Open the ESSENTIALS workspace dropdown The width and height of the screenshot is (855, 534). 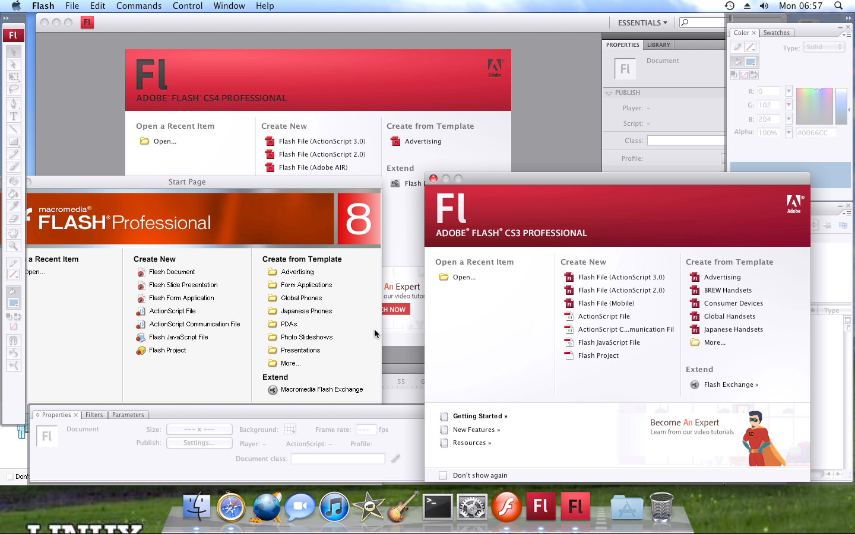click(642, 23)
